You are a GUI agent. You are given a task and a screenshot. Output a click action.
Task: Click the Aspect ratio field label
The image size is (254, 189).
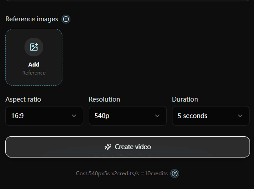23,99
